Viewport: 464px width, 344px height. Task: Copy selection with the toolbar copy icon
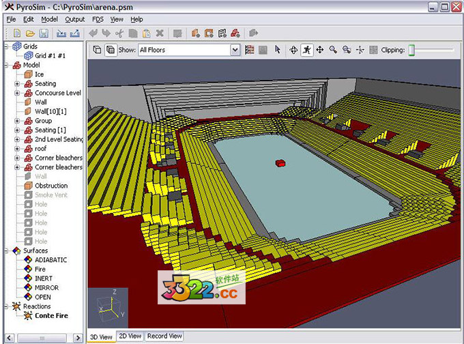(133, 33)
